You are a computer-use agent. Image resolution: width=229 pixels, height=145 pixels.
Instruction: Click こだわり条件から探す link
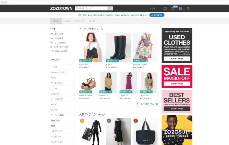59,51
